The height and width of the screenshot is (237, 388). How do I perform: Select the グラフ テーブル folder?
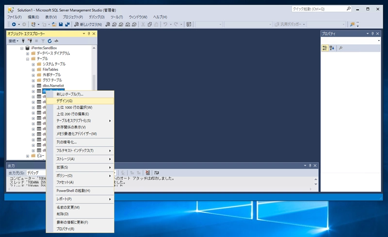(52, 80)
